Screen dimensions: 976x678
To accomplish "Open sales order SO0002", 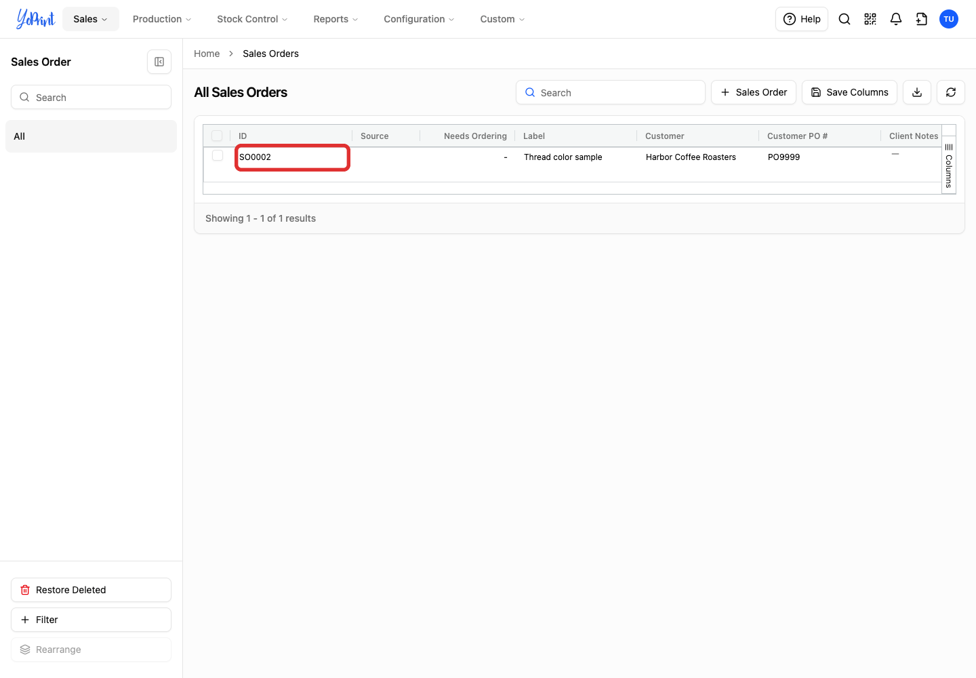I will coord(256,157).
